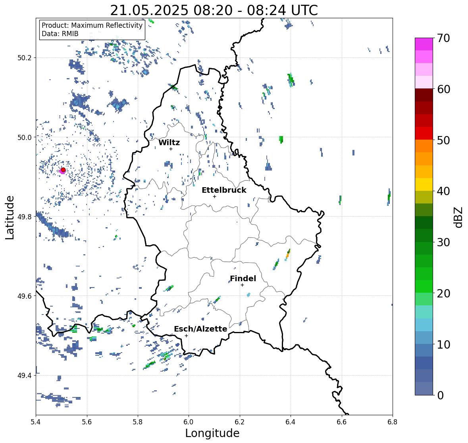Click the colorbar tick label 60
The height and width of the screenshot is (443, 468).
coord(443,89)
